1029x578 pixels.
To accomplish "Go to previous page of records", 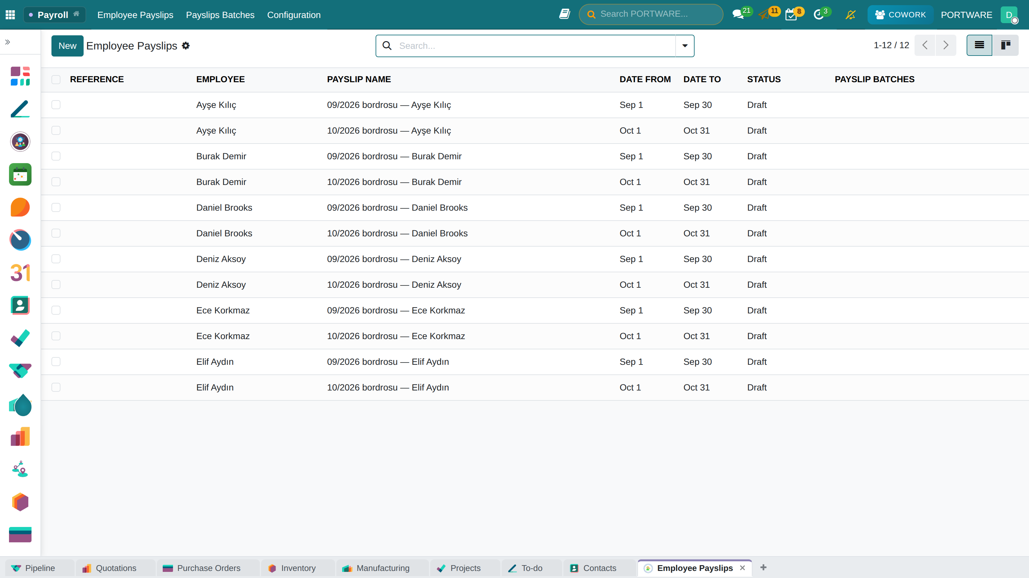I will [925, 45].
